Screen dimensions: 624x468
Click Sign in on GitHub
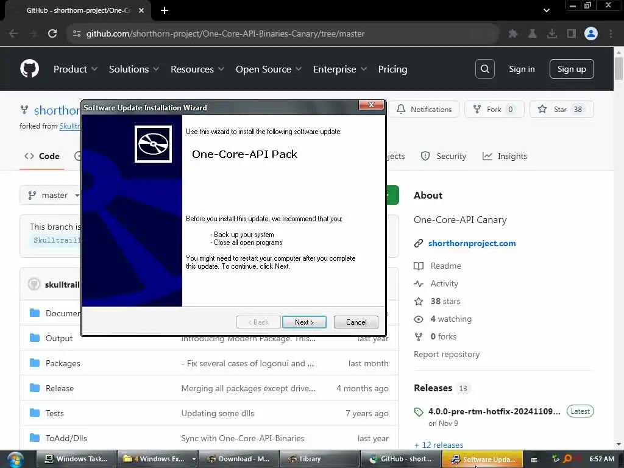(x=522, y=69)
